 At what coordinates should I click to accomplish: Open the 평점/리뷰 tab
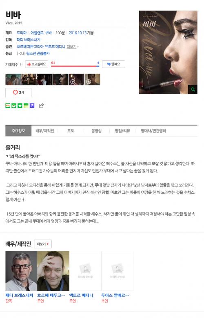(122, 131)
